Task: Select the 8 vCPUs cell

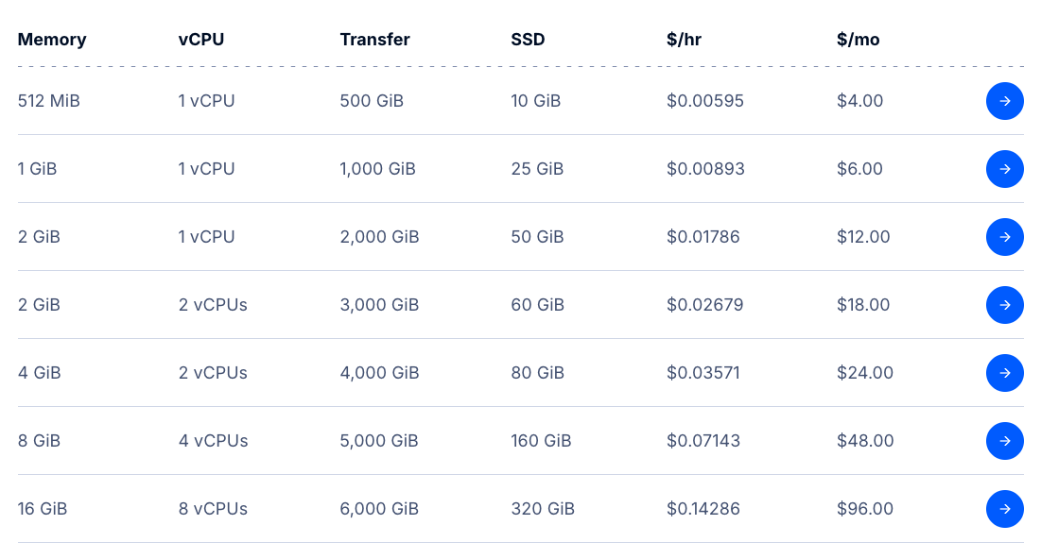Action: pos(213,509)
